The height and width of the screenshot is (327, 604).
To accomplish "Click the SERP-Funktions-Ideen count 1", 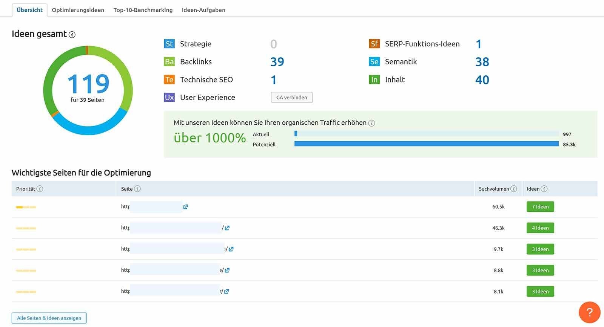I will [x=479, y=44].
